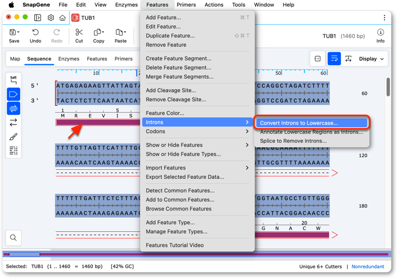Select the Introns submenu item

[x=197, y=122]
